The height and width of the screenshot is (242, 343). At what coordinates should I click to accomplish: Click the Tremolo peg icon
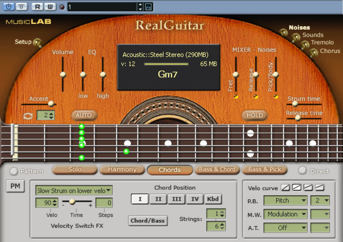[305, 45]
